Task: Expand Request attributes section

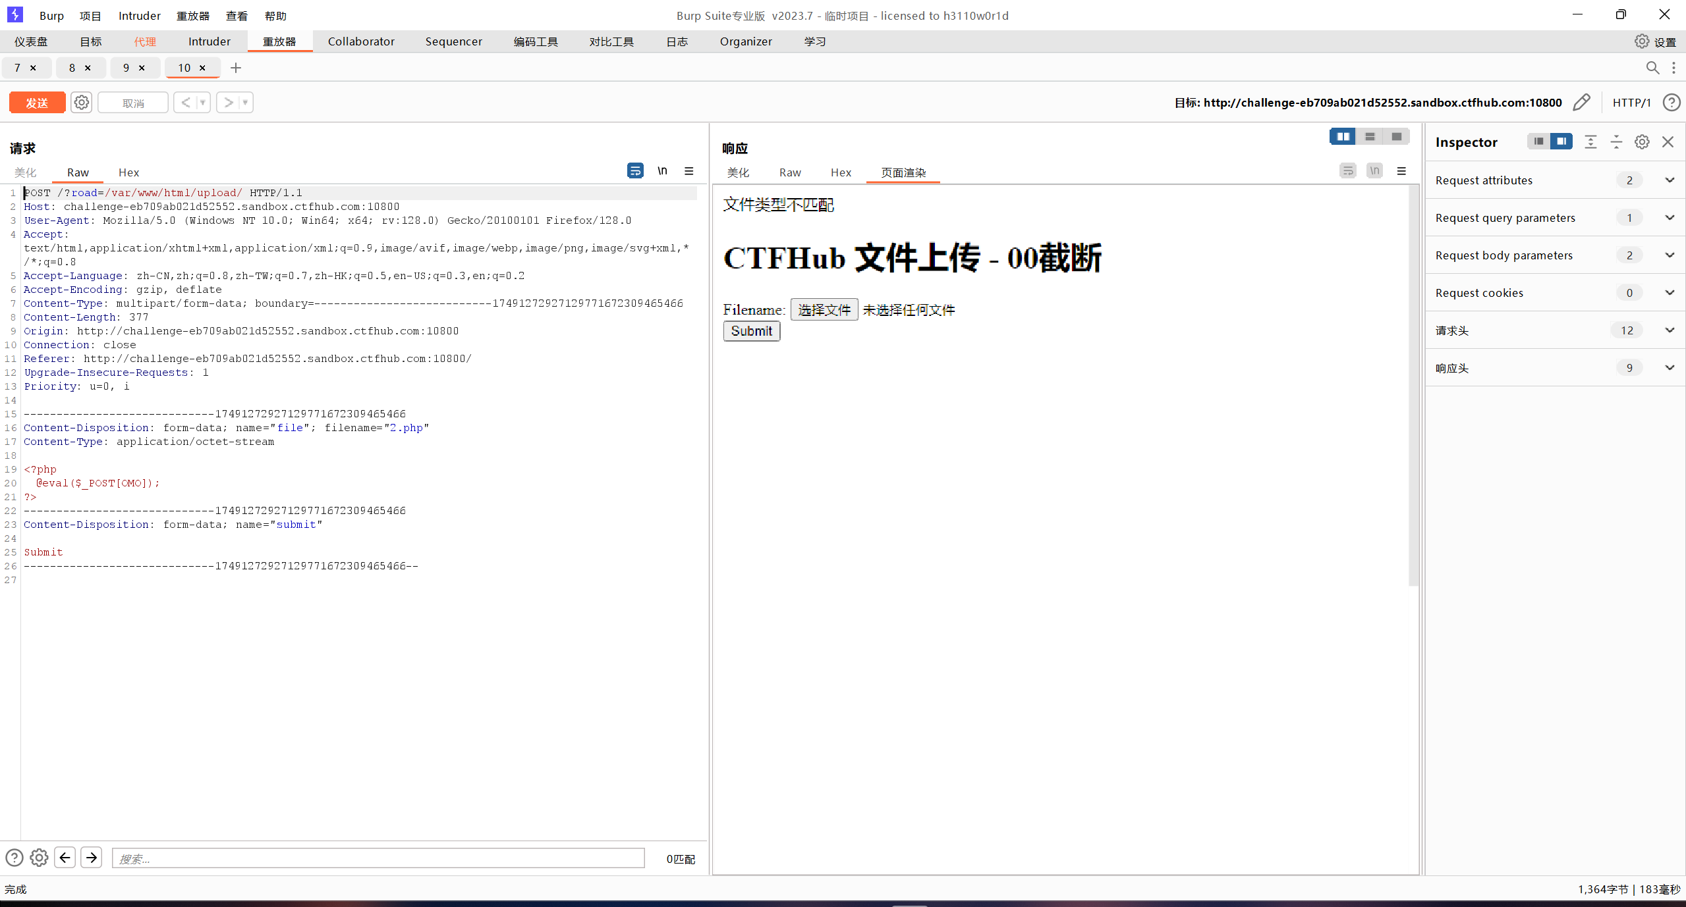Action: (x=1670, y=180)
